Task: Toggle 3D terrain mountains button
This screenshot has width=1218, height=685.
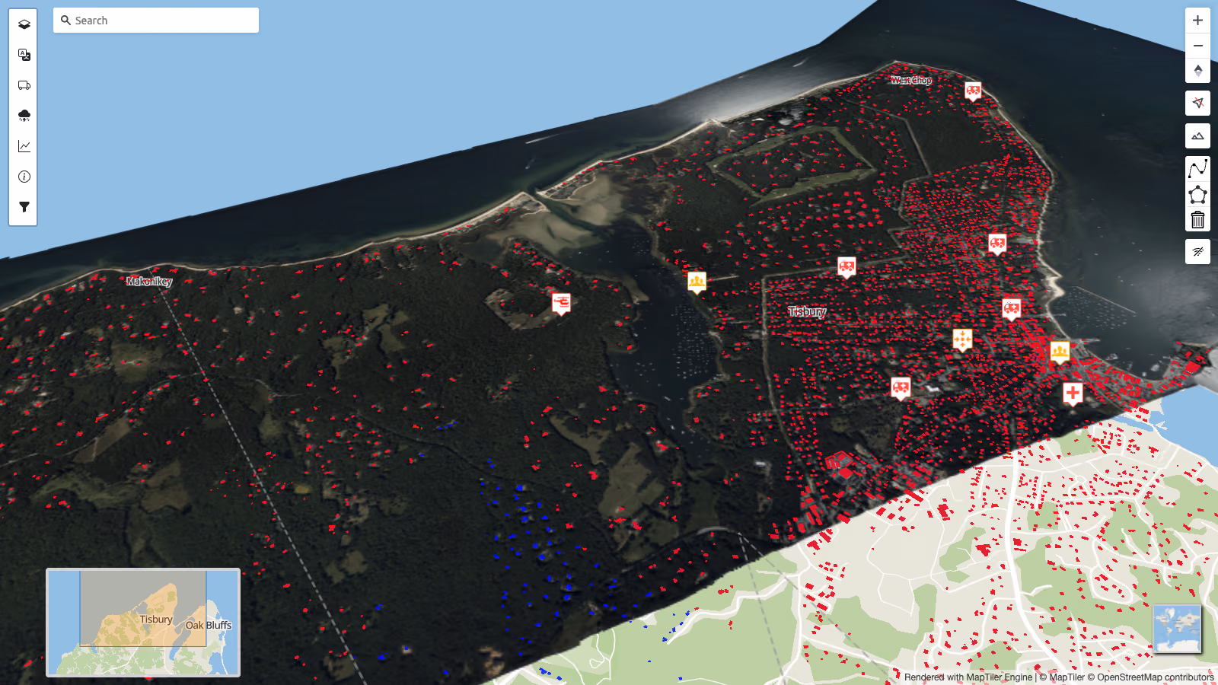Action: click(1198, 136)
